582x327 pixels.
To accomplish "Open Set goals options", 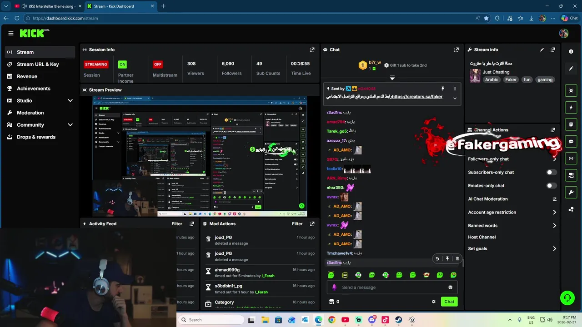I will [x=512, y=248].
